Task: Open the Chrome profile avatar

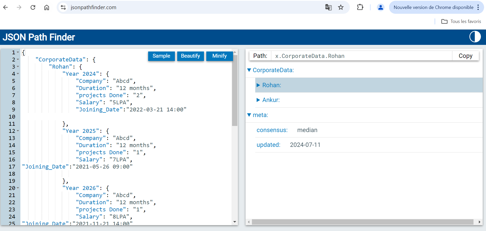Action: click(380, 7)
